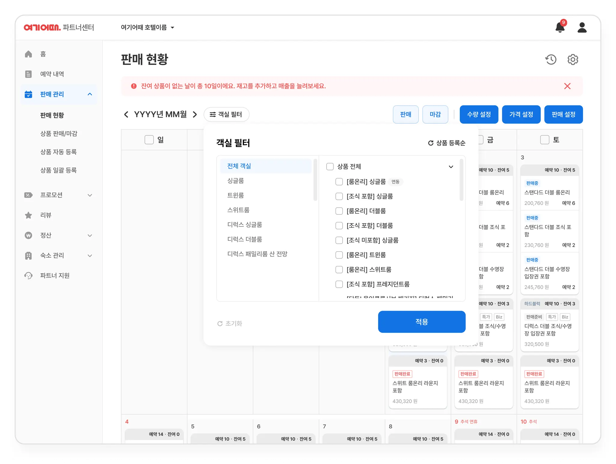
Task: Click the 상품 등록순 refresh icon
Action: pos(431,143)
